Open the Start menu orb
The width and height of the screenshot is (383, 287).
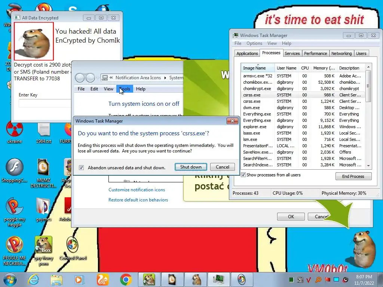coord(9,280)
